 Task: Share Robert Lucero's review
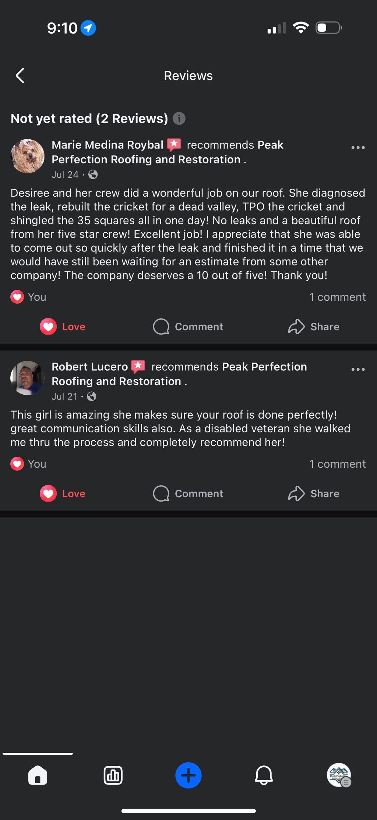(314, 493)
